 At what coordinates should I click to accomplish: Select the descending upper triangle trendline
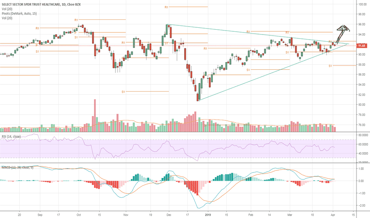[257, 34]
